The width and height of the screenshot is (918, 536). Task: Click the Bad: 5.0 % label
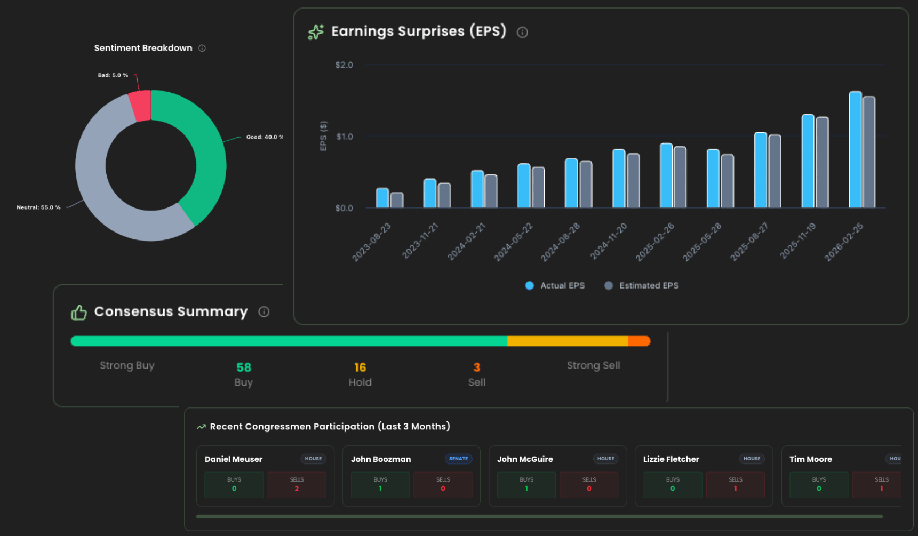(113, 75)
